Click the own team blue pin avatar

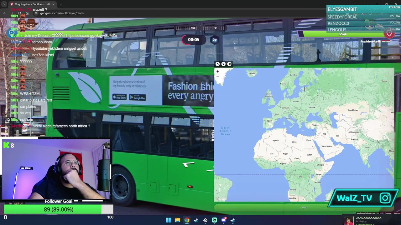click(x=12, y=32)
